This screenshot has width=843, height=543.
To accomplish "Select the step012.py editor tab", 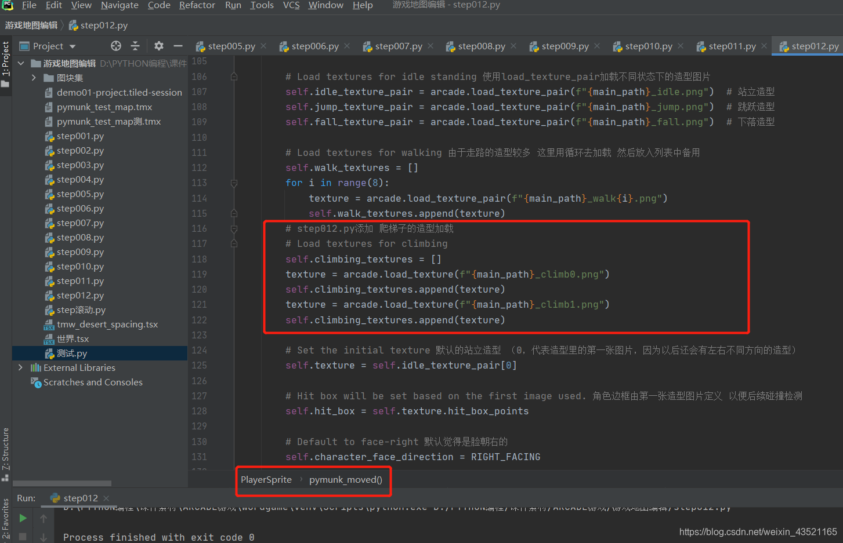I will (x=808, y=46).
